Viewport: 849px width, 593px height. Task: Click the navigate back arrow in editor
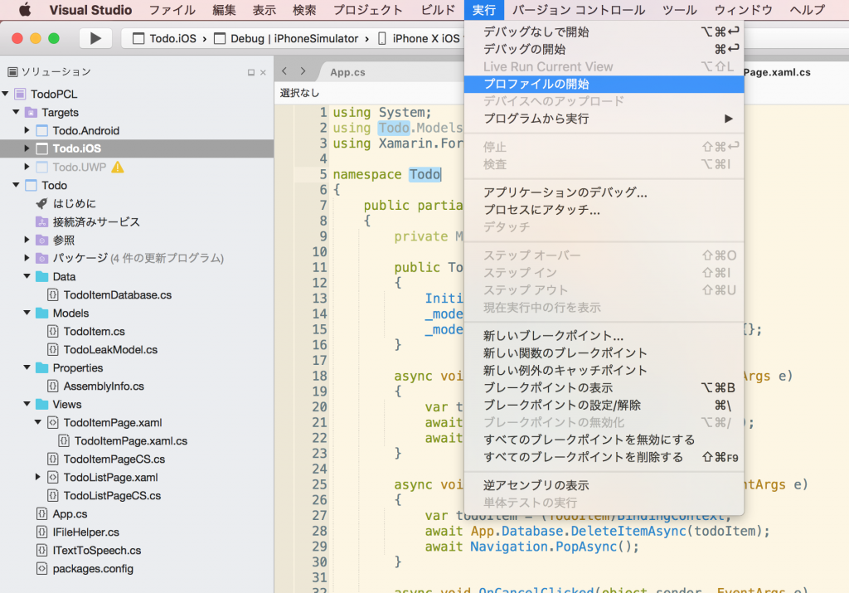pyautogui.click(x=284, y=71)
